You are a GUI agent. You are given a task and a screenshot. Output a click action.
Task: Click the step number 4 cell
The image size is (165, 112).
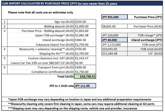pyautogui.click(x=5, y=51)
